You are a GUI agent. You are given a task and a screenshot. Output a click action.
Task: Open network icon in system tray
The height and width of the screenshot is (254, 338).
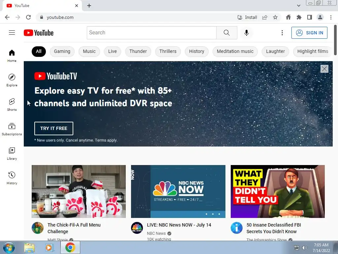click(x=297, y=248)
